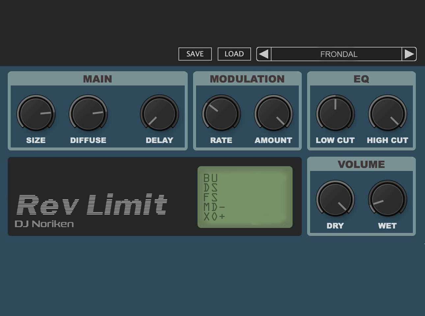Click the Rev Limit logo

[92, 204]
